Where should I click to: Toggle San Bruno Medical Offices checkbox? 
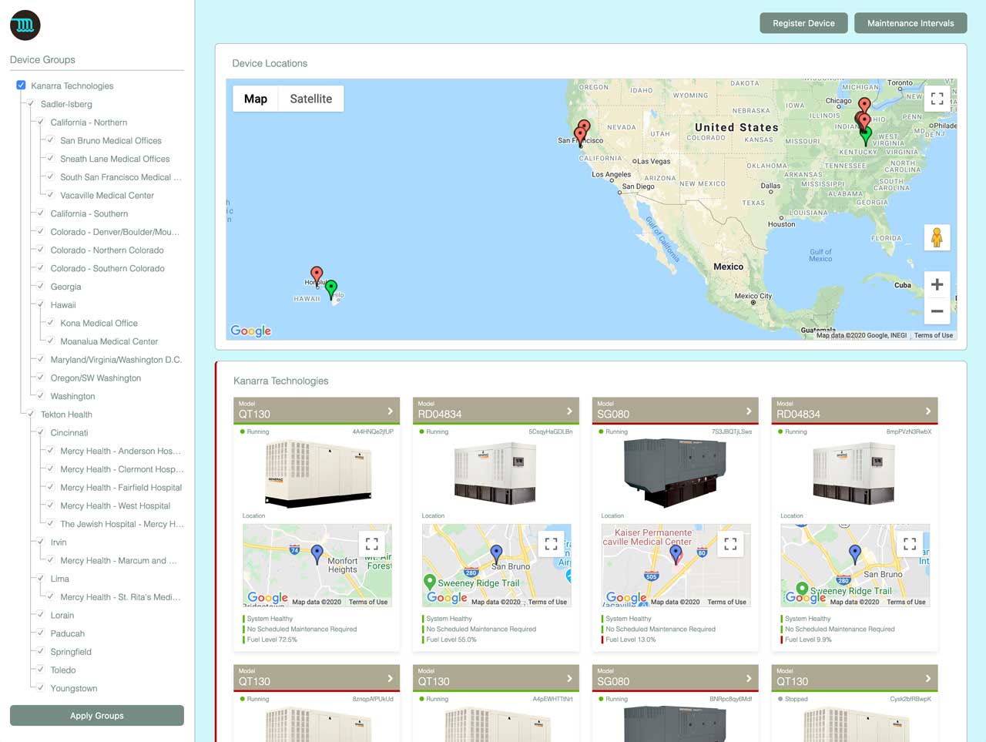pos(51,140)
